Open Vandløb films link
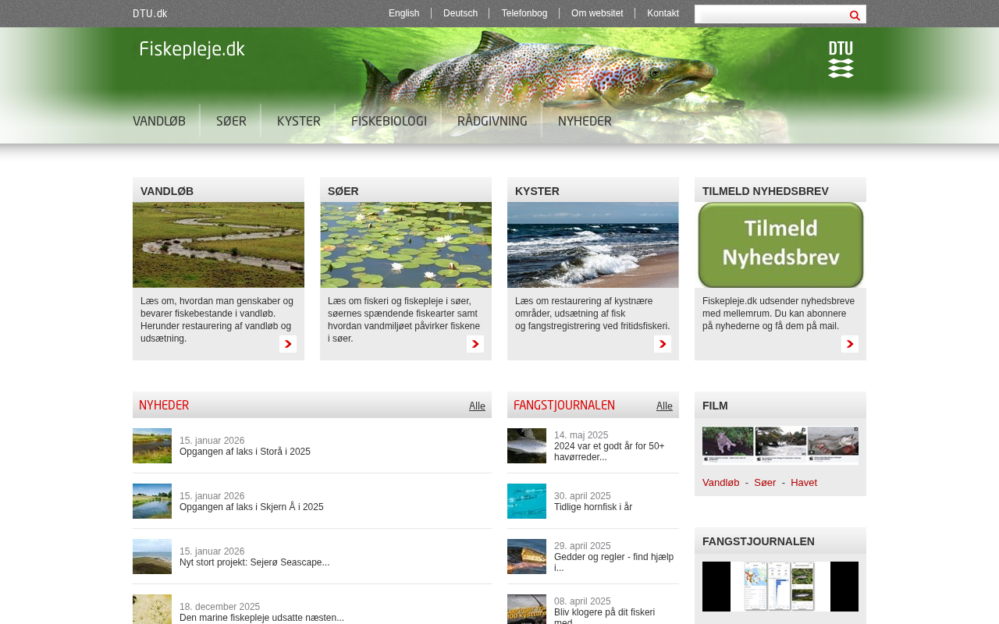This screenshot has width=999, height=624. [721, 483]
